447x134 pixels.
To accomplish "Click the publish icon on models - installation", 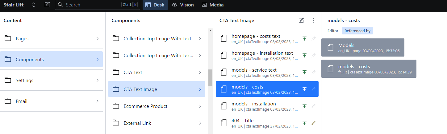I will pos(304,106).
